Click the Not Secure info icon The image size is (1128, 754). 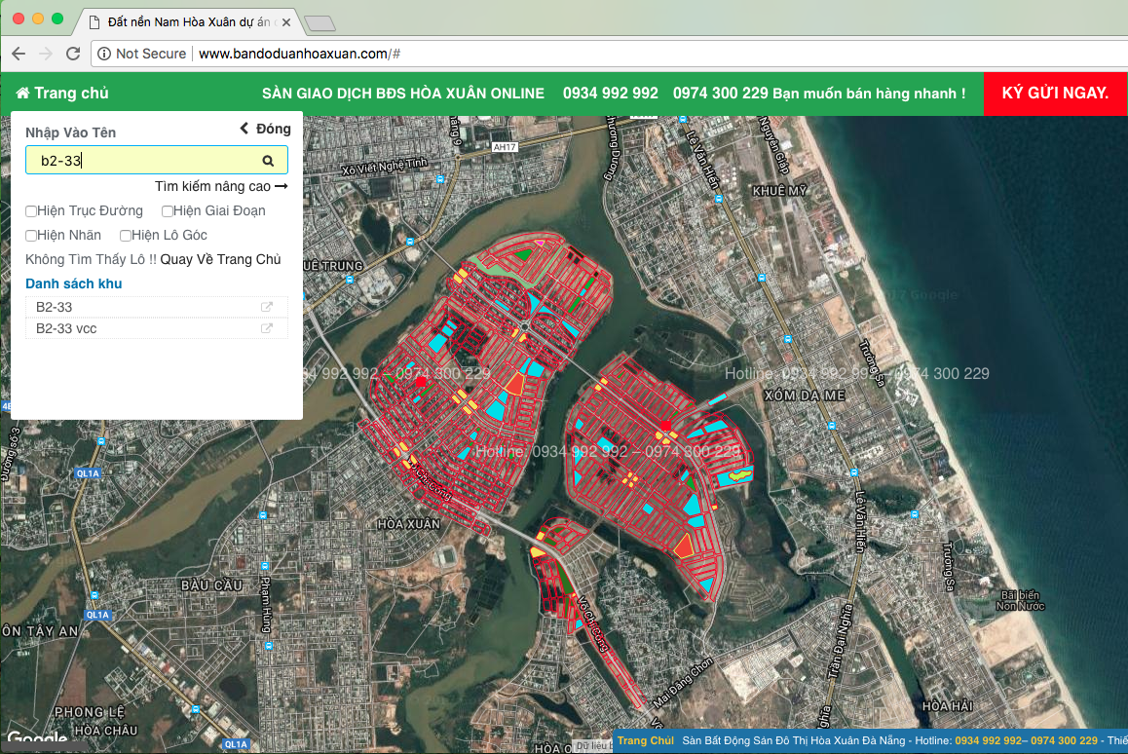[104, 54]
